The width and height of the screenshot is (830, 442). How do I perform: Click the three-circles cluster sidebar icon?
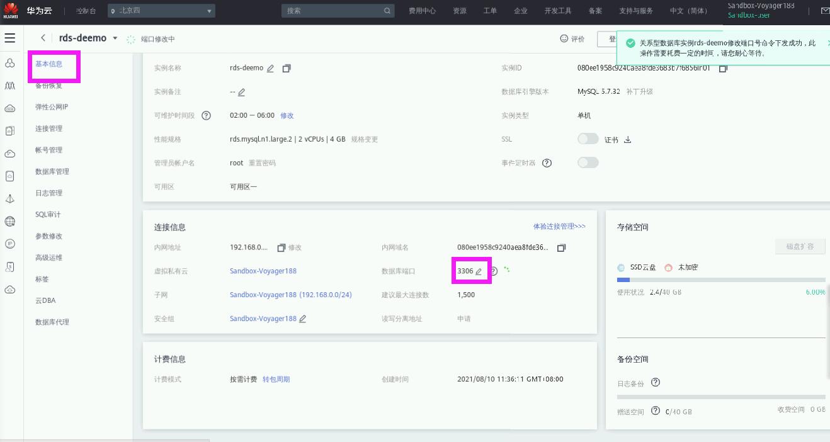9,64
